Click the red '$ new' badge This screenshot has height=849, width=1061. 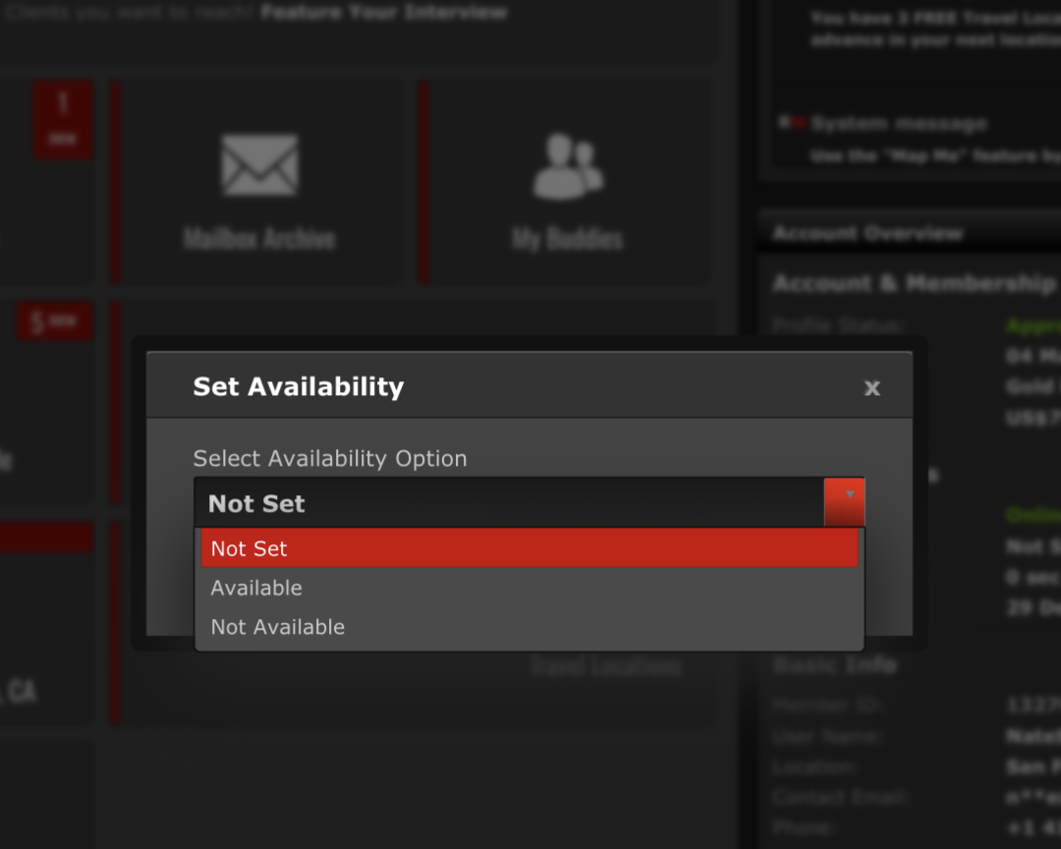coord(54,322)
